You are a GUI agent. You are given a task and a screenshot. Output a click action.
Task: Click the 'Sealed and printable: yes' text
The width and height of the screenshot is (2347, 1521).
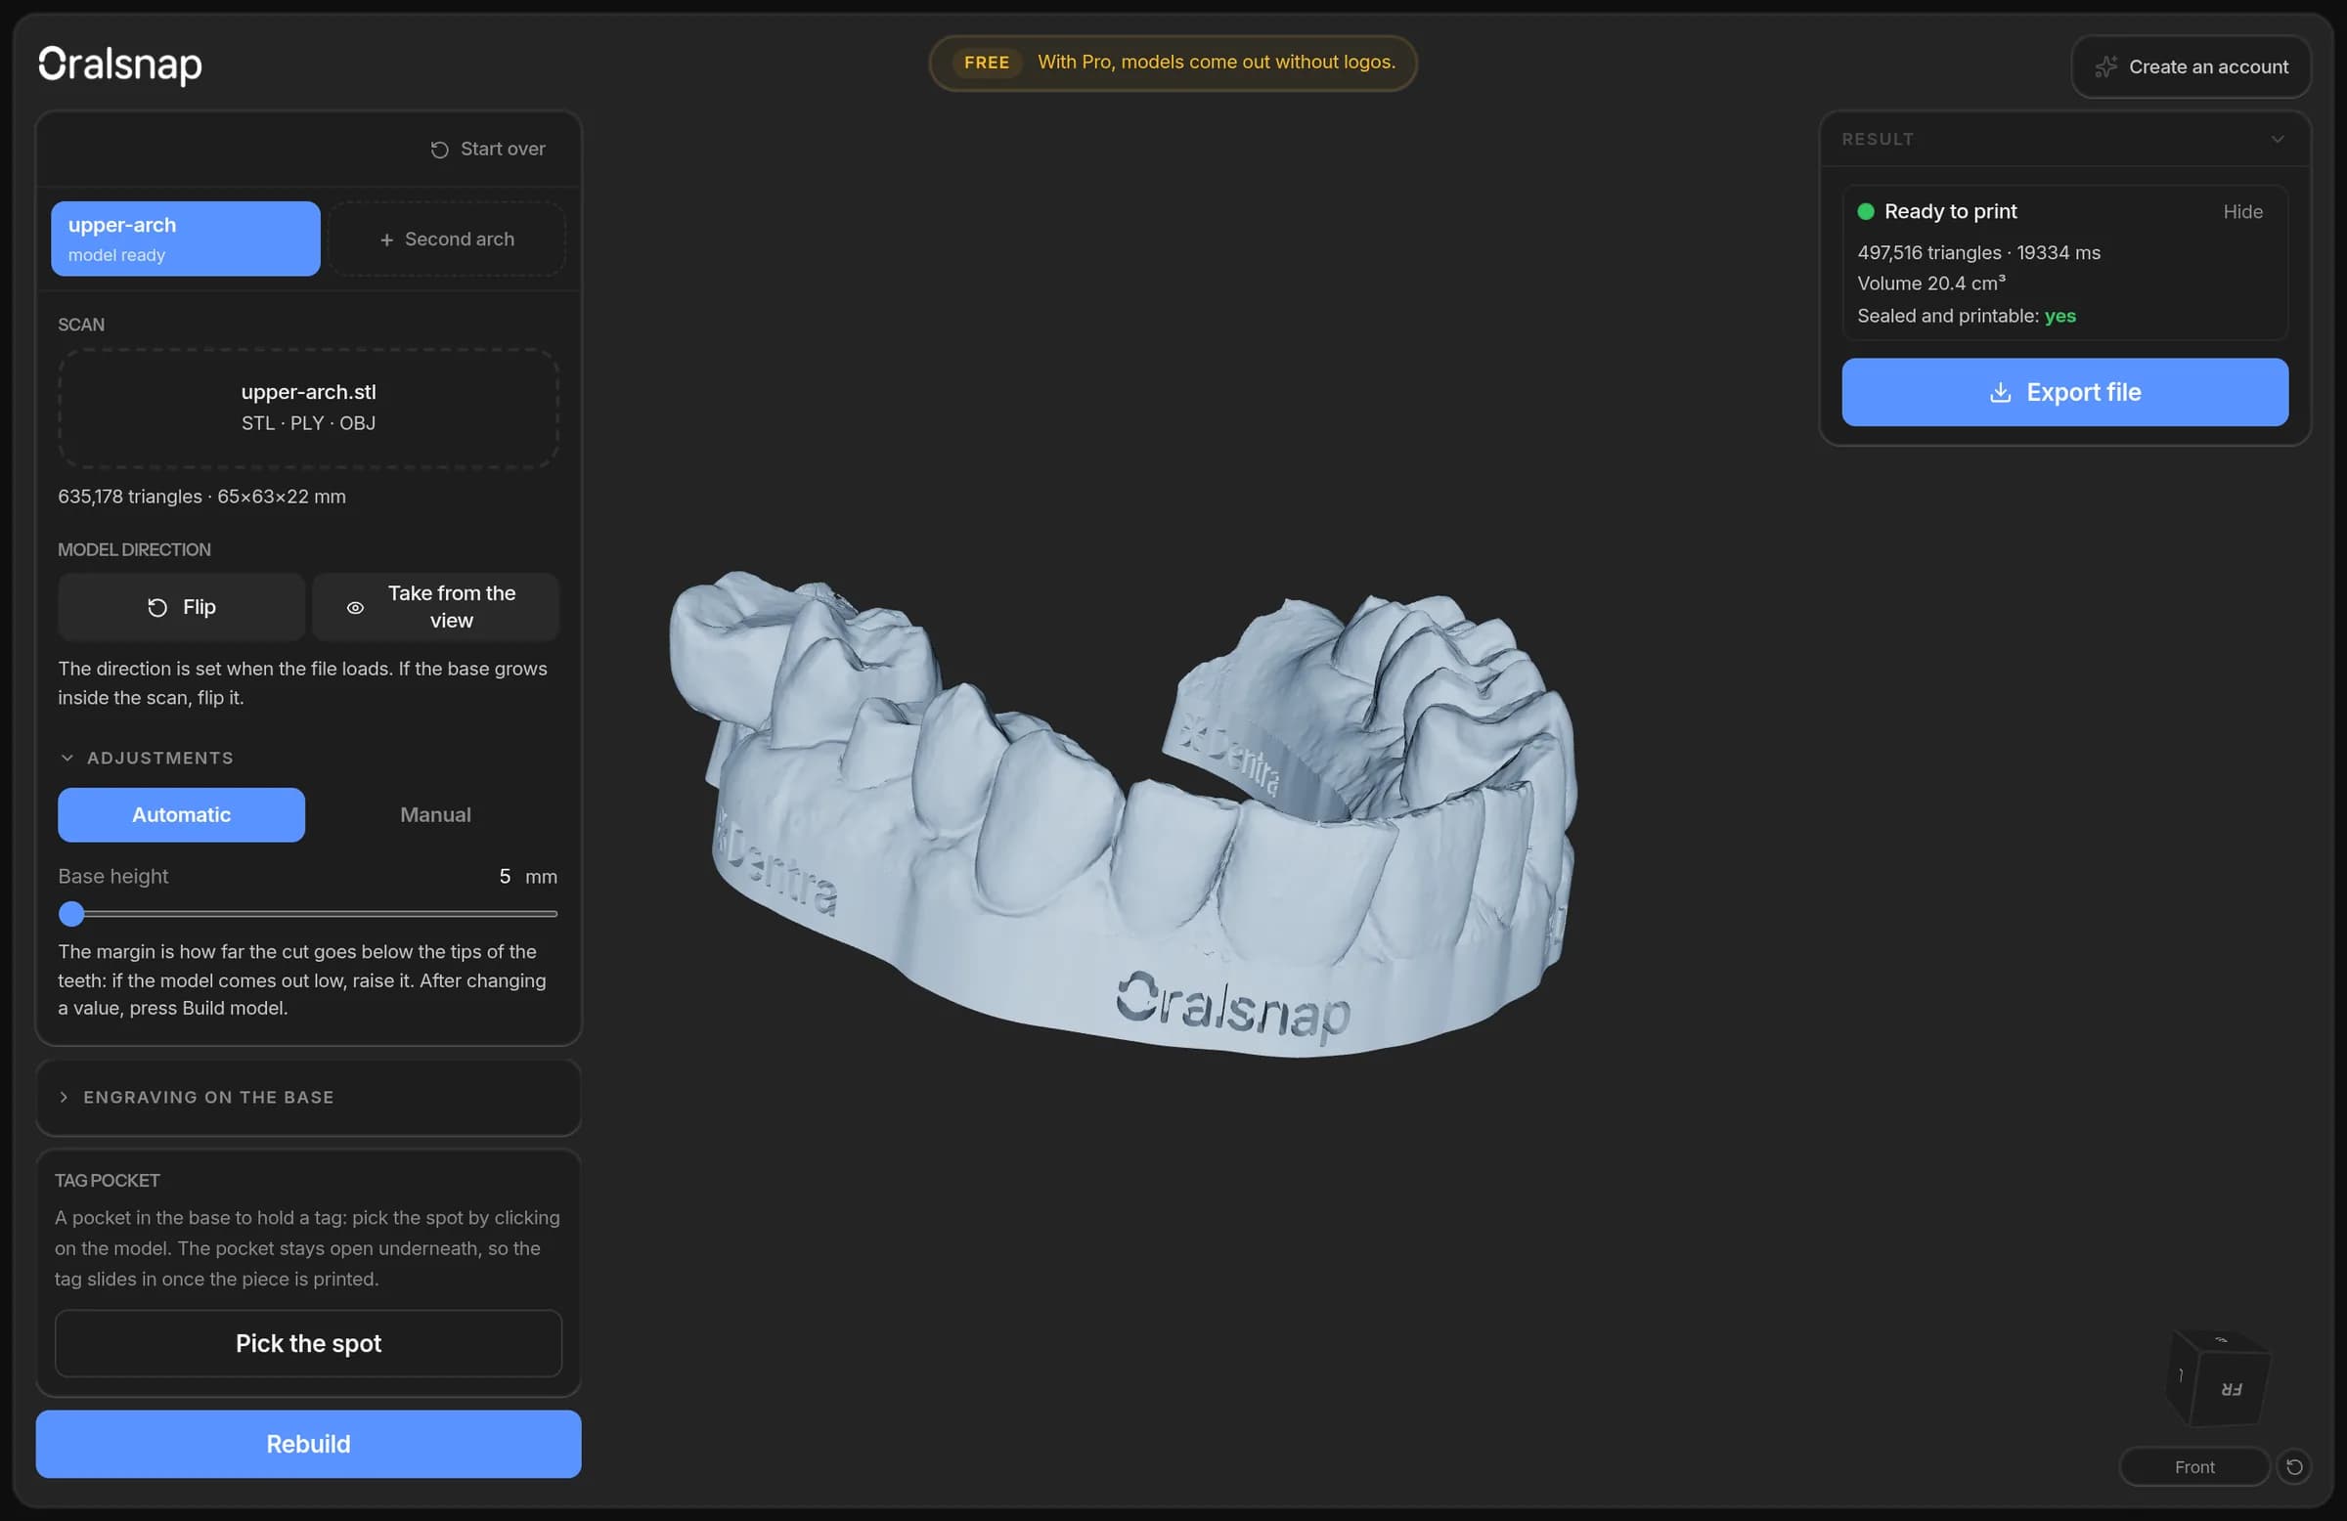pos(1967,316)
